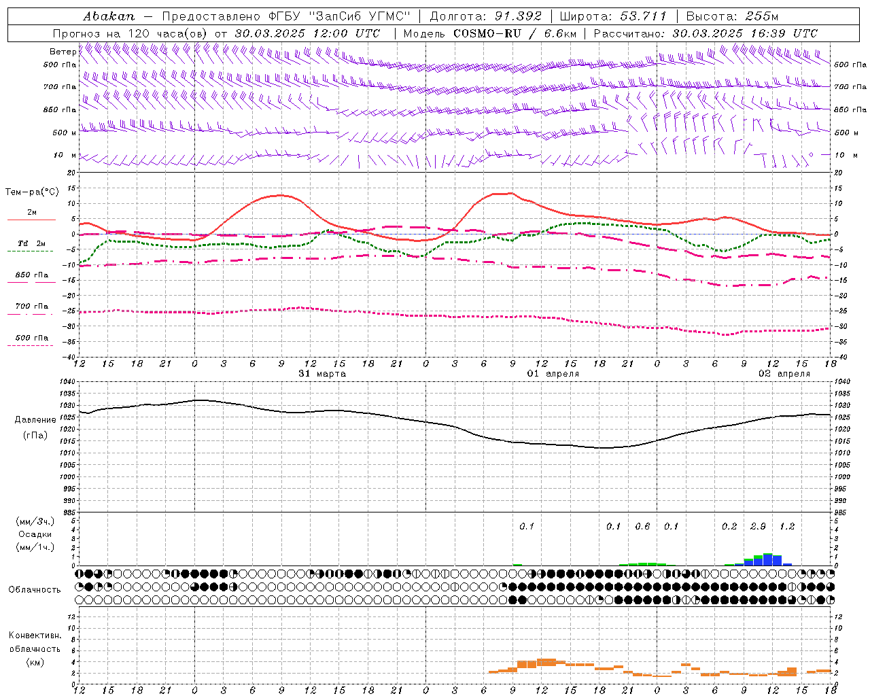Click the 0.6 precipitation total value
The height and width of the screenshot is (696, 870).
pyautogui.click(x=642, y=527)
